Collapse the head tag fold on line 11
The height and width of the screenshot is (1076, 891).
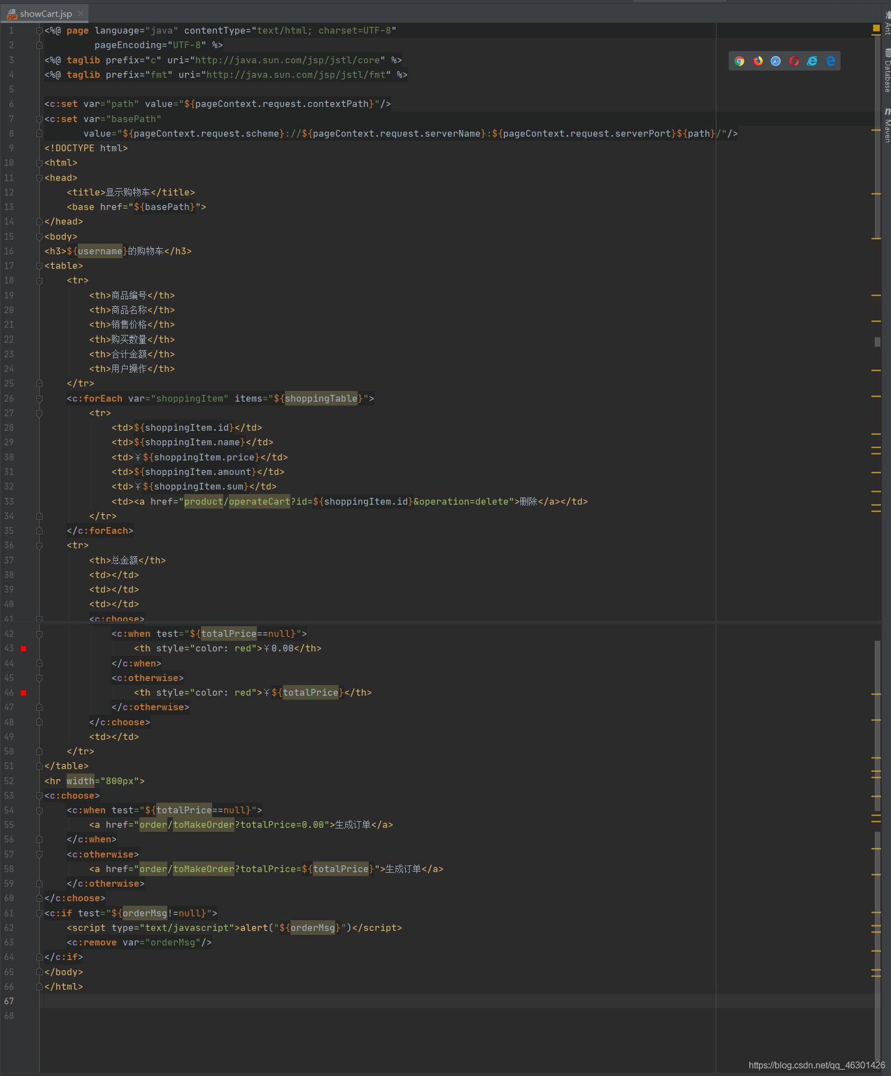click(39, 178)
